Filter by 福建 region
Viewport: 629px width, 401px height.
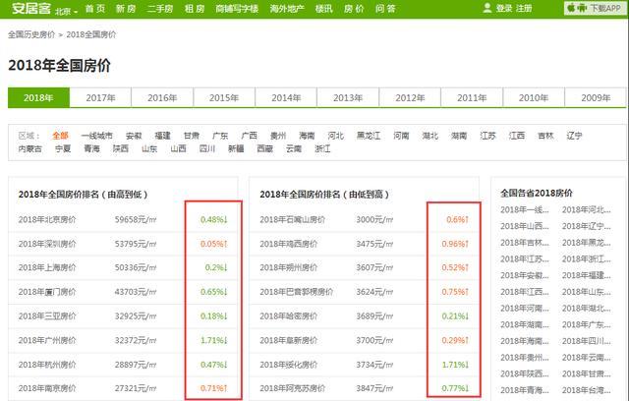click(163, 136)
